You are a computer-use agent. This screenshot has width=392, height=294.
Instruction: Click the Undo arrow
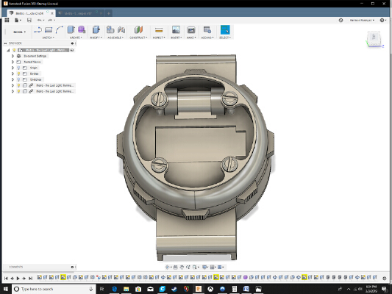click(40, 21)
